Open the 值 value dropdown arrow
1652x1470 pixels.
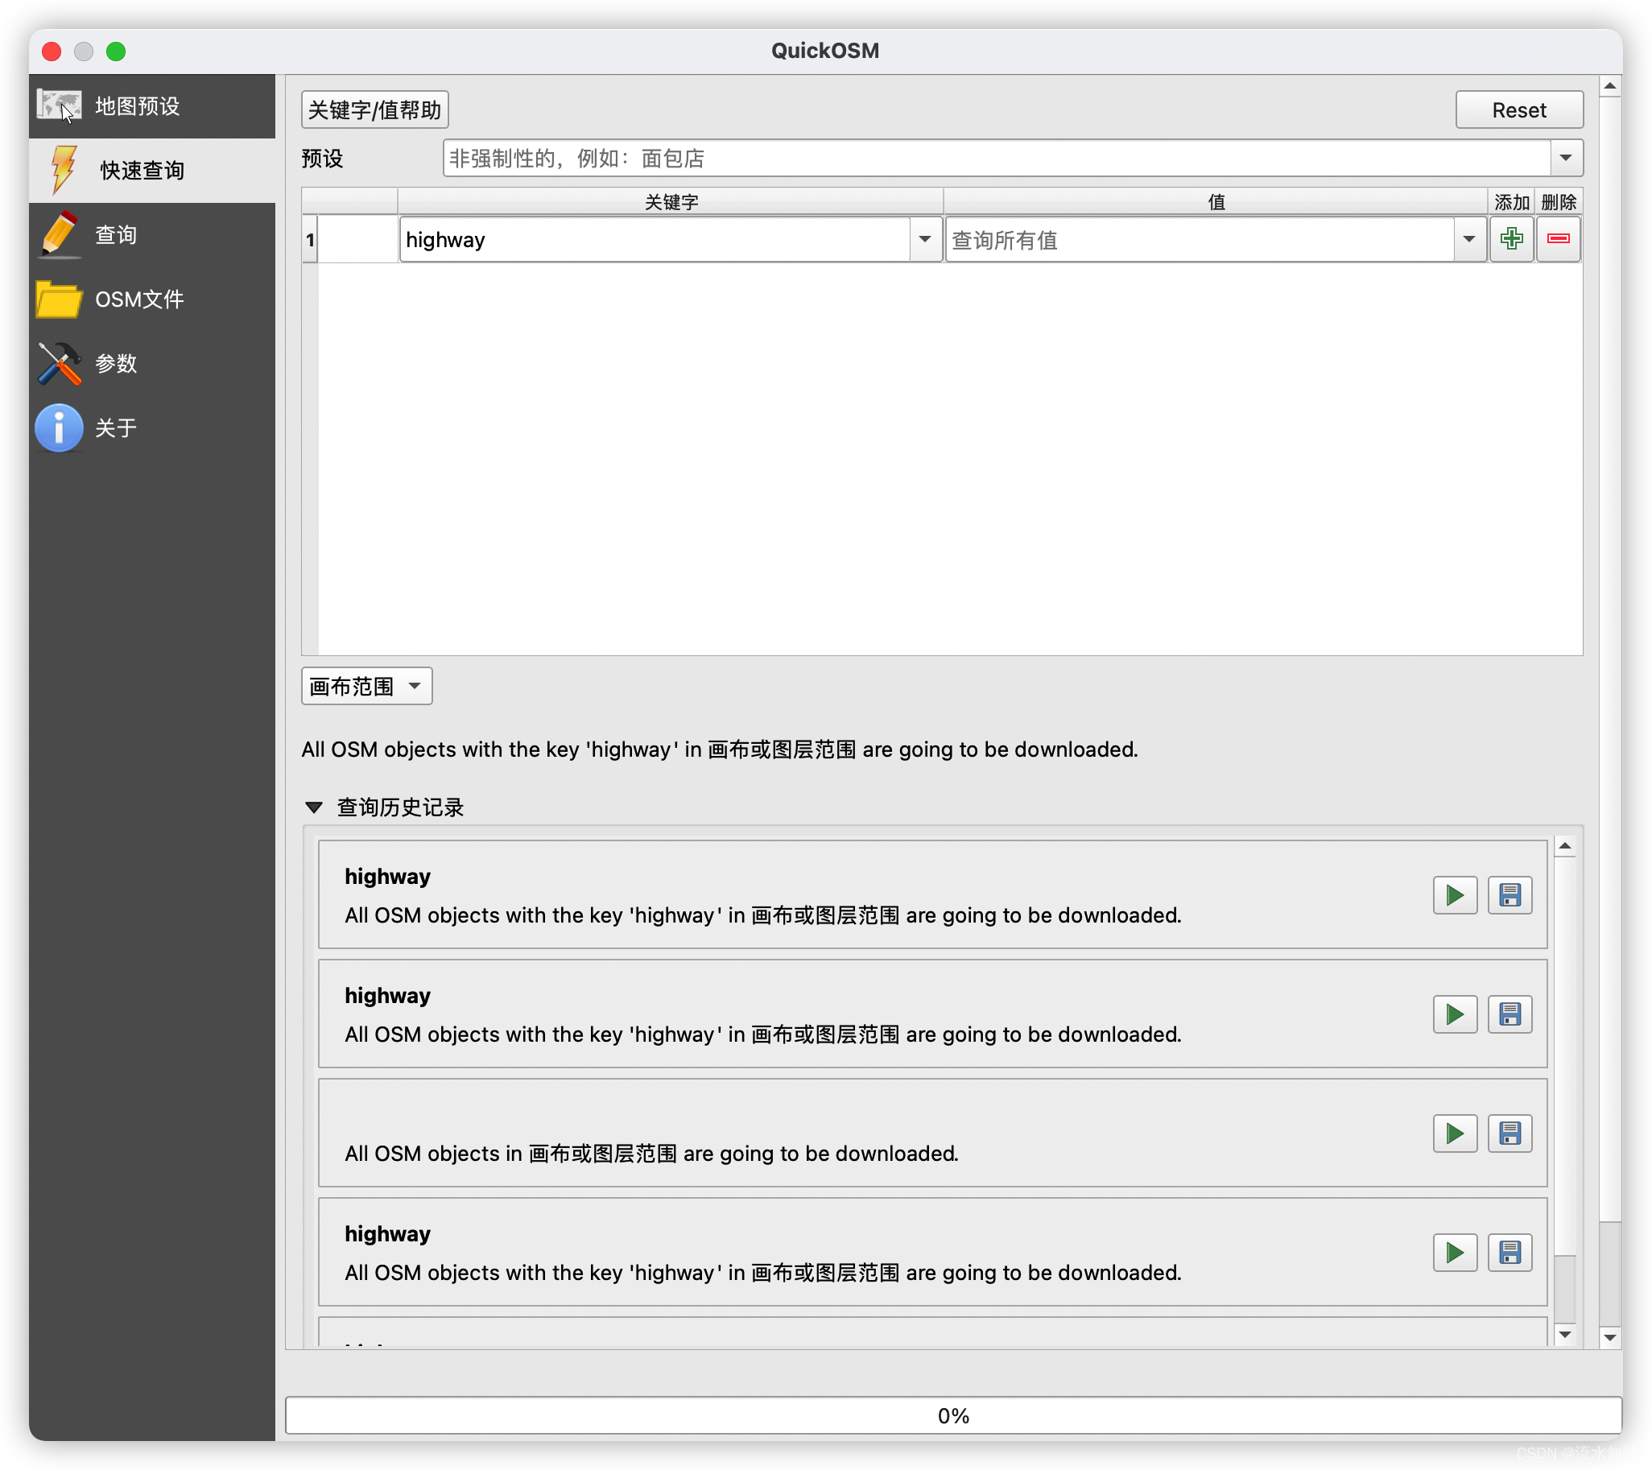pyautogui.click(x=1468, y=239)
